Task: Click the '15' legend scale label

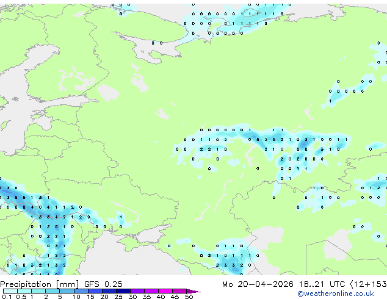Action: pyautogui.click(x=90, y=297)
